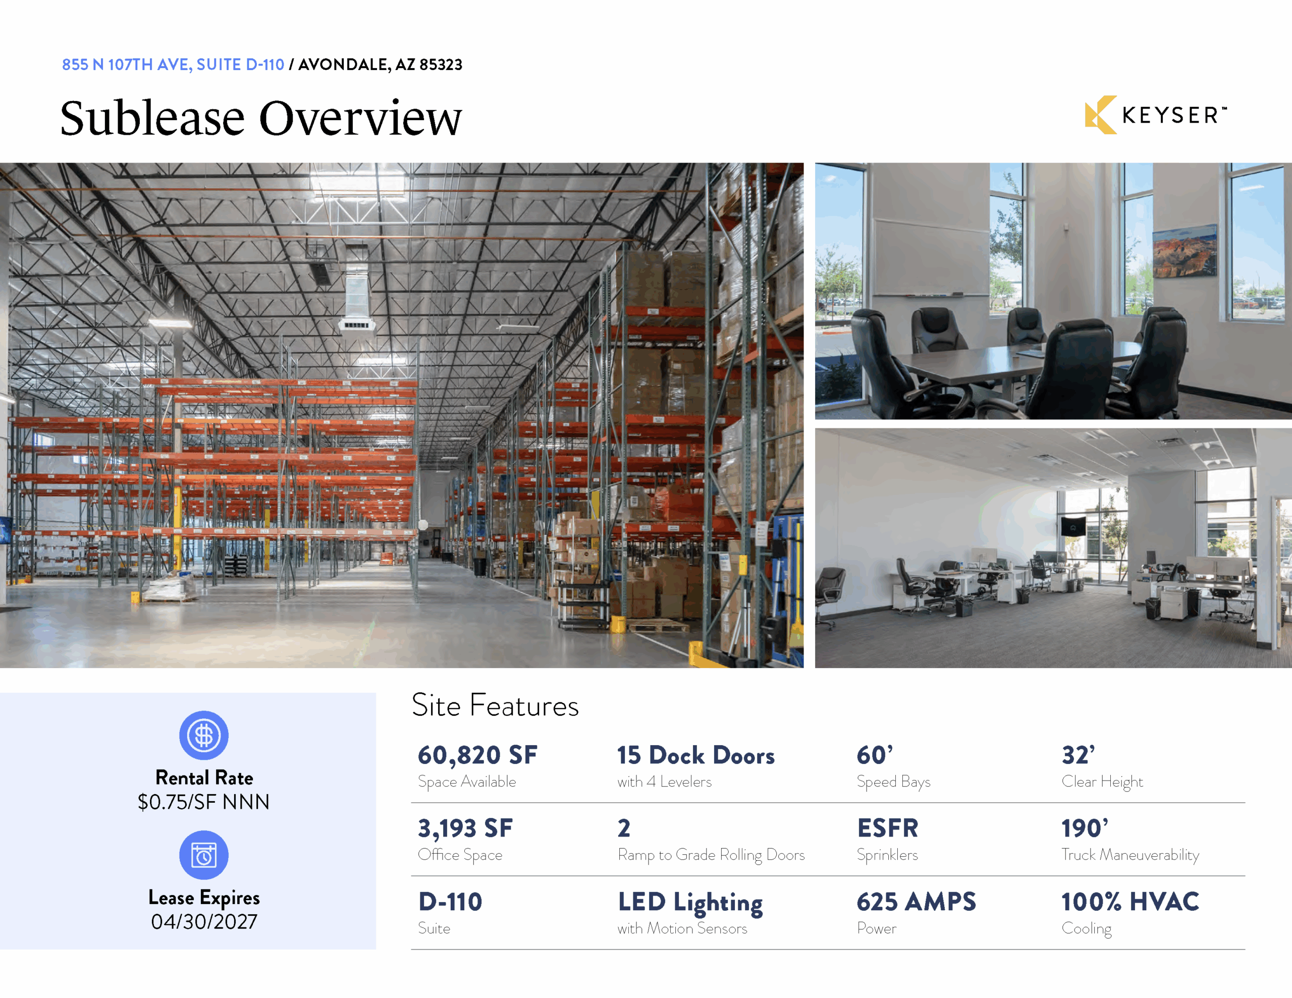The height and width of the screenshot is (998, 1292).
Task: Click the 100% HVAC Cooling feature
Action: 1129,902
